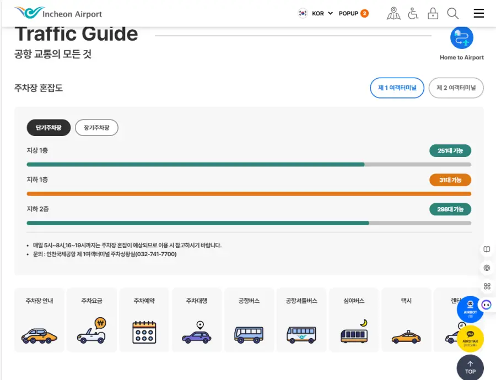496x380 pixels.
Task: Select the 제 1 여객터미널 tab
Action: [397, 88]
